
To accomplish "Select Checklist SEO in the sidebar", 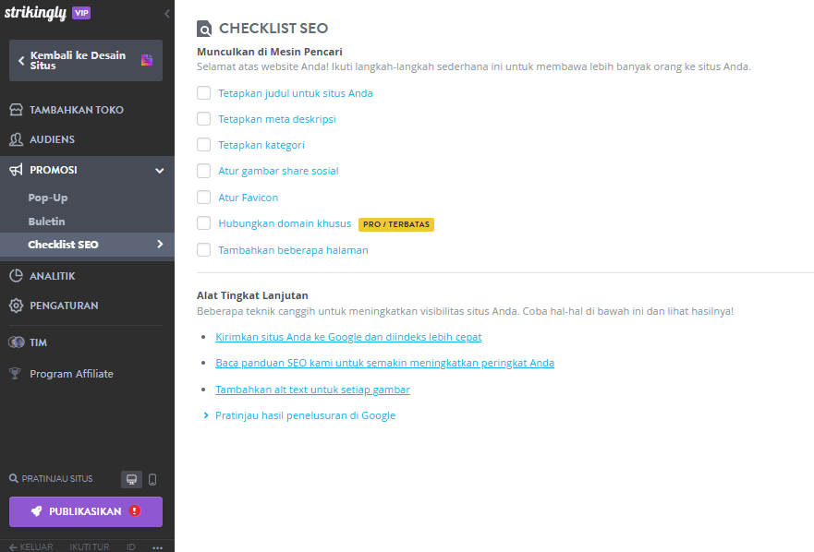I will click(x=87, y=245).
